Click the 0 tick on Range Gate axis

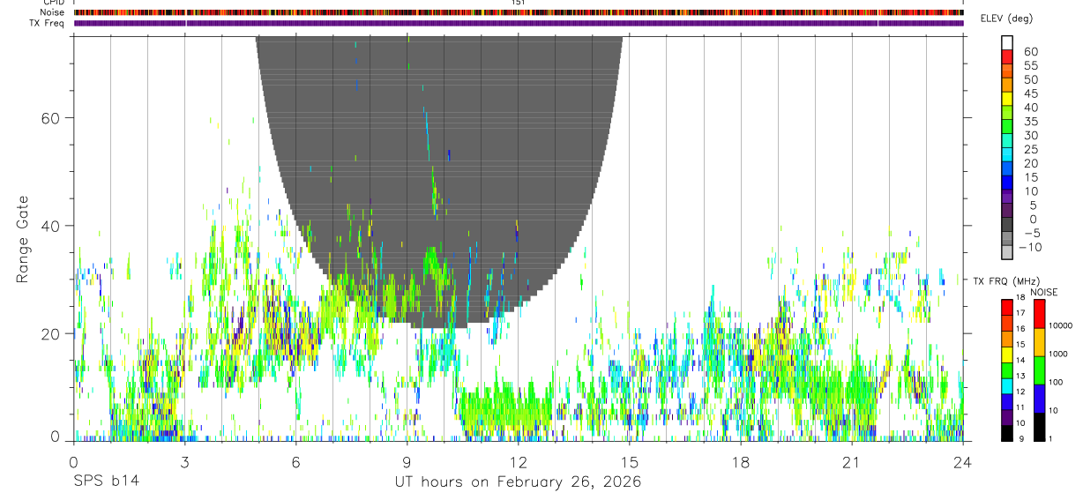(54, 437)
